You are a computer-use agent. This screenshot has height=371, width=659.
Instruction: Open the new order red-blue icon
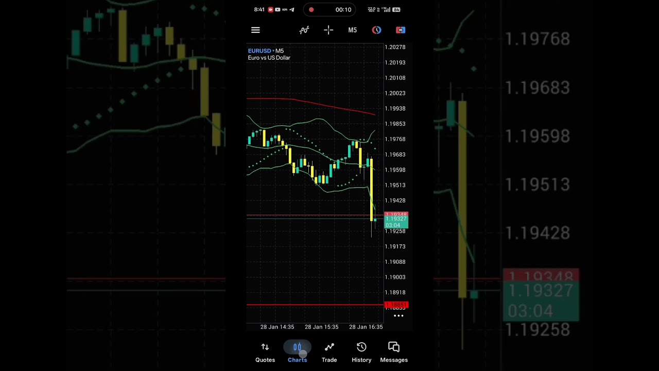coord(401,30)
